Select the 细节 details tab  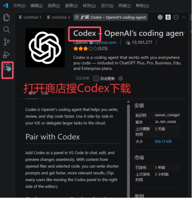[x=32, y=93]
